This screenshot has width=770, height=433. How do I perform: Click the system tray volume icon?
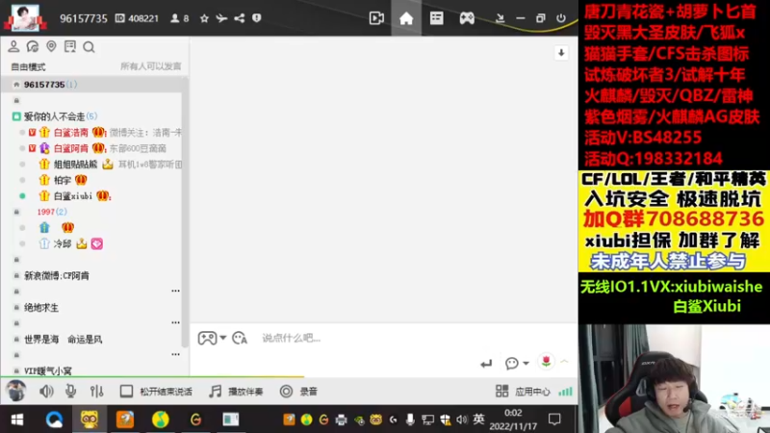point(462,420)
